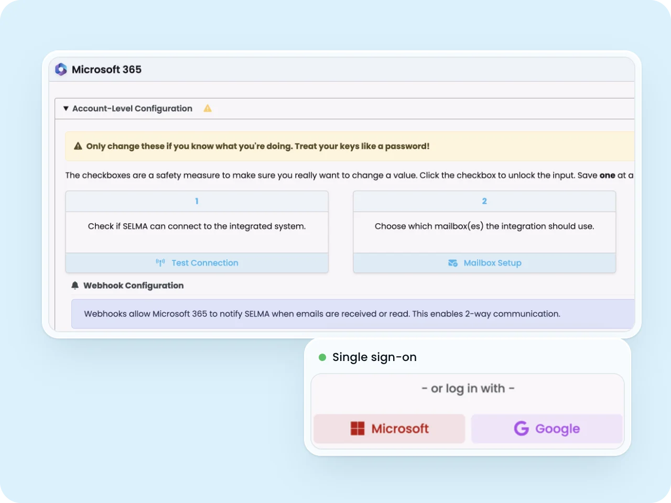The image size is (671, 503).
Task: Click the yellow warning triangle beside Account-Level Configuration
Action: pos(208,108)
